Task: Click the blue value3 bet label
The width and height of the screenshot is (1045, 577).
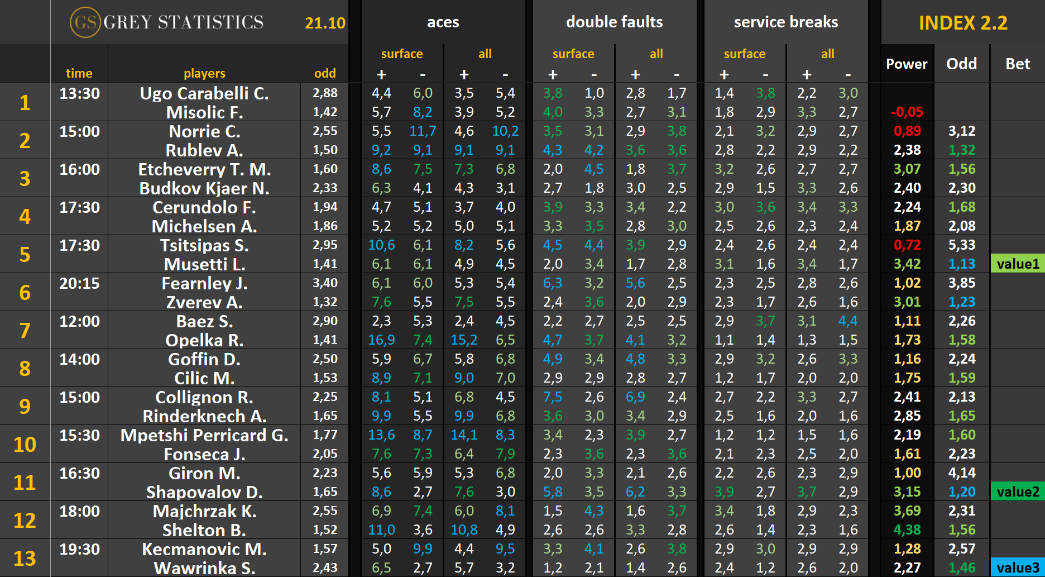Action: pyautogui.click(x=1018, y=568)
